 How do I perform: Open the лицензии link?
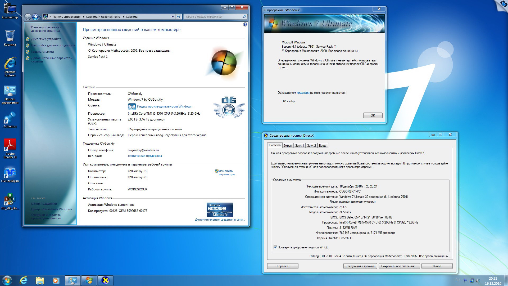coord(303,93)
